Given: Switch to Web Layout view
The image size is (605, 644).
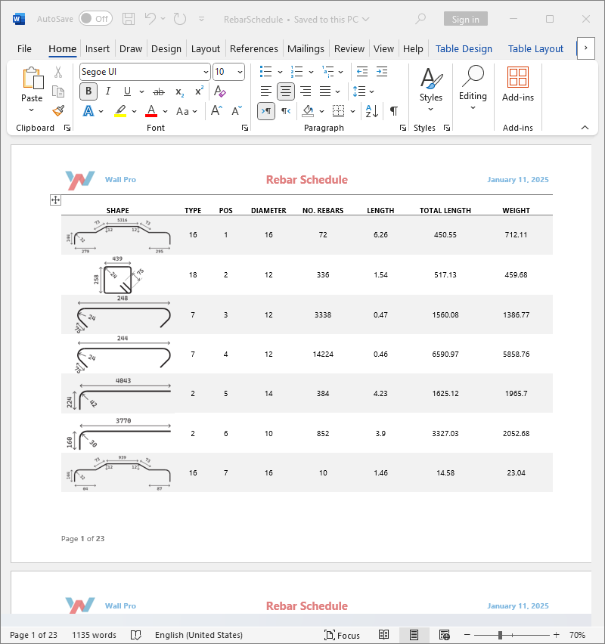Looking at the screenshot, I should (445, 635).
